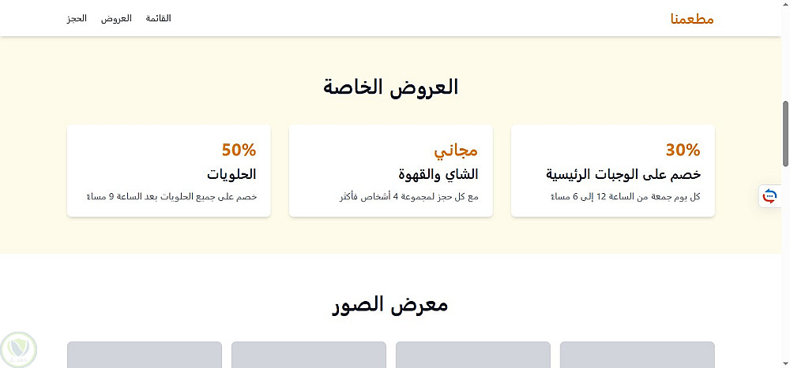Open the second gallery thumbnail from left
The image size is (790, 368).
point(308,355)
